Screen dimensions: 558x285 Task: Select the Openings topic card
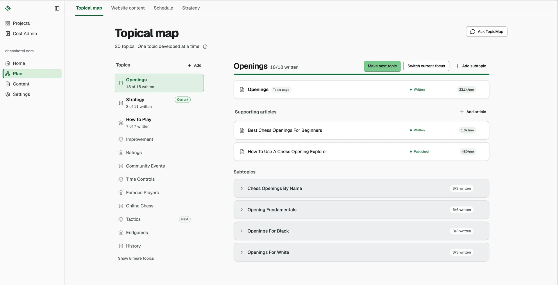[x=159, y=83]
